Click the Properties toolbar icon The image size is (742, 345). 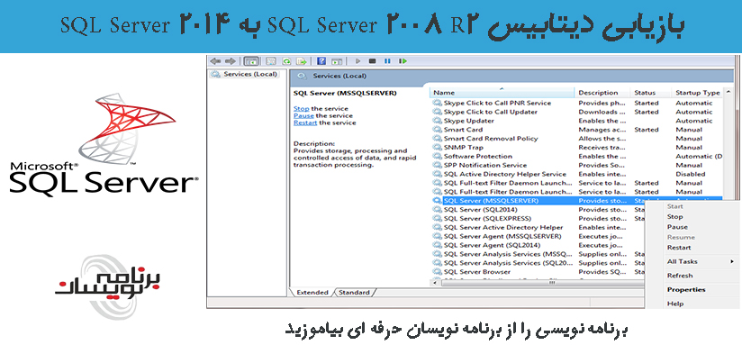pos(271,61)
